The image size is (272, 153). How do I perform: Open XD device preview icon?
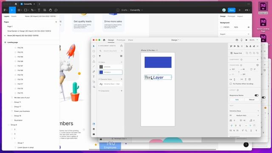coord(241,40)
